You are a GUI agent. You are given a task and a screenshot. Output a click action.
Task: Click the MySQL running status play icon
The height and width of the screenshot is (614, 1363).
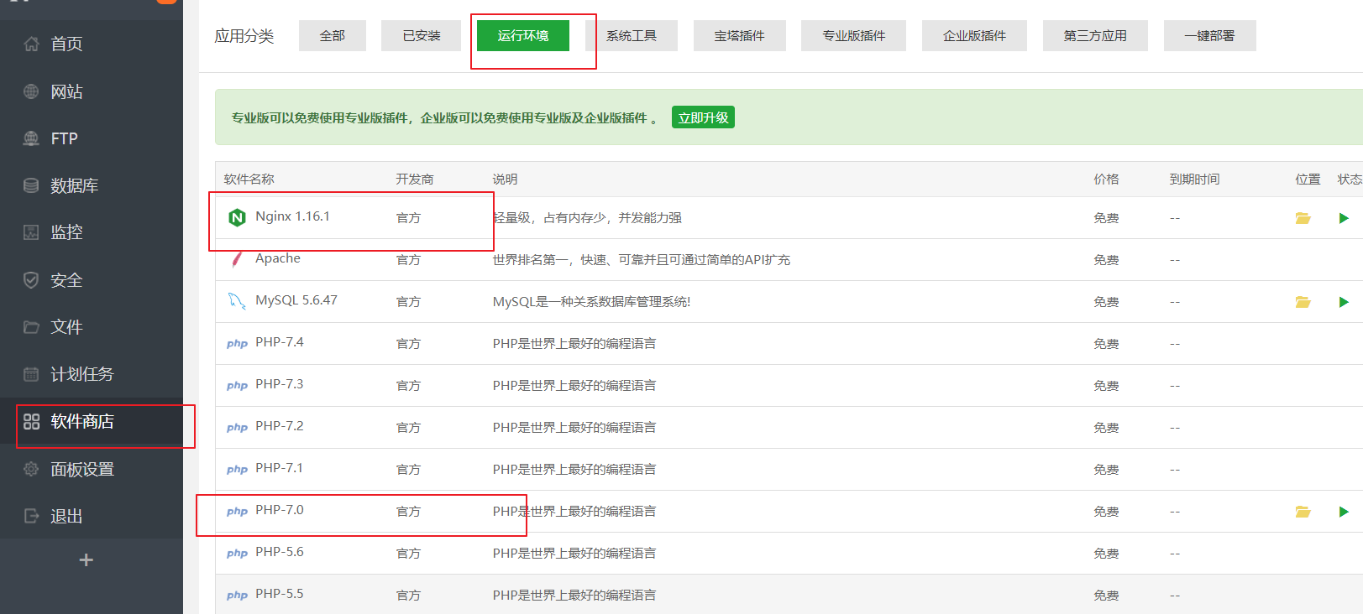coord(1344,302)
